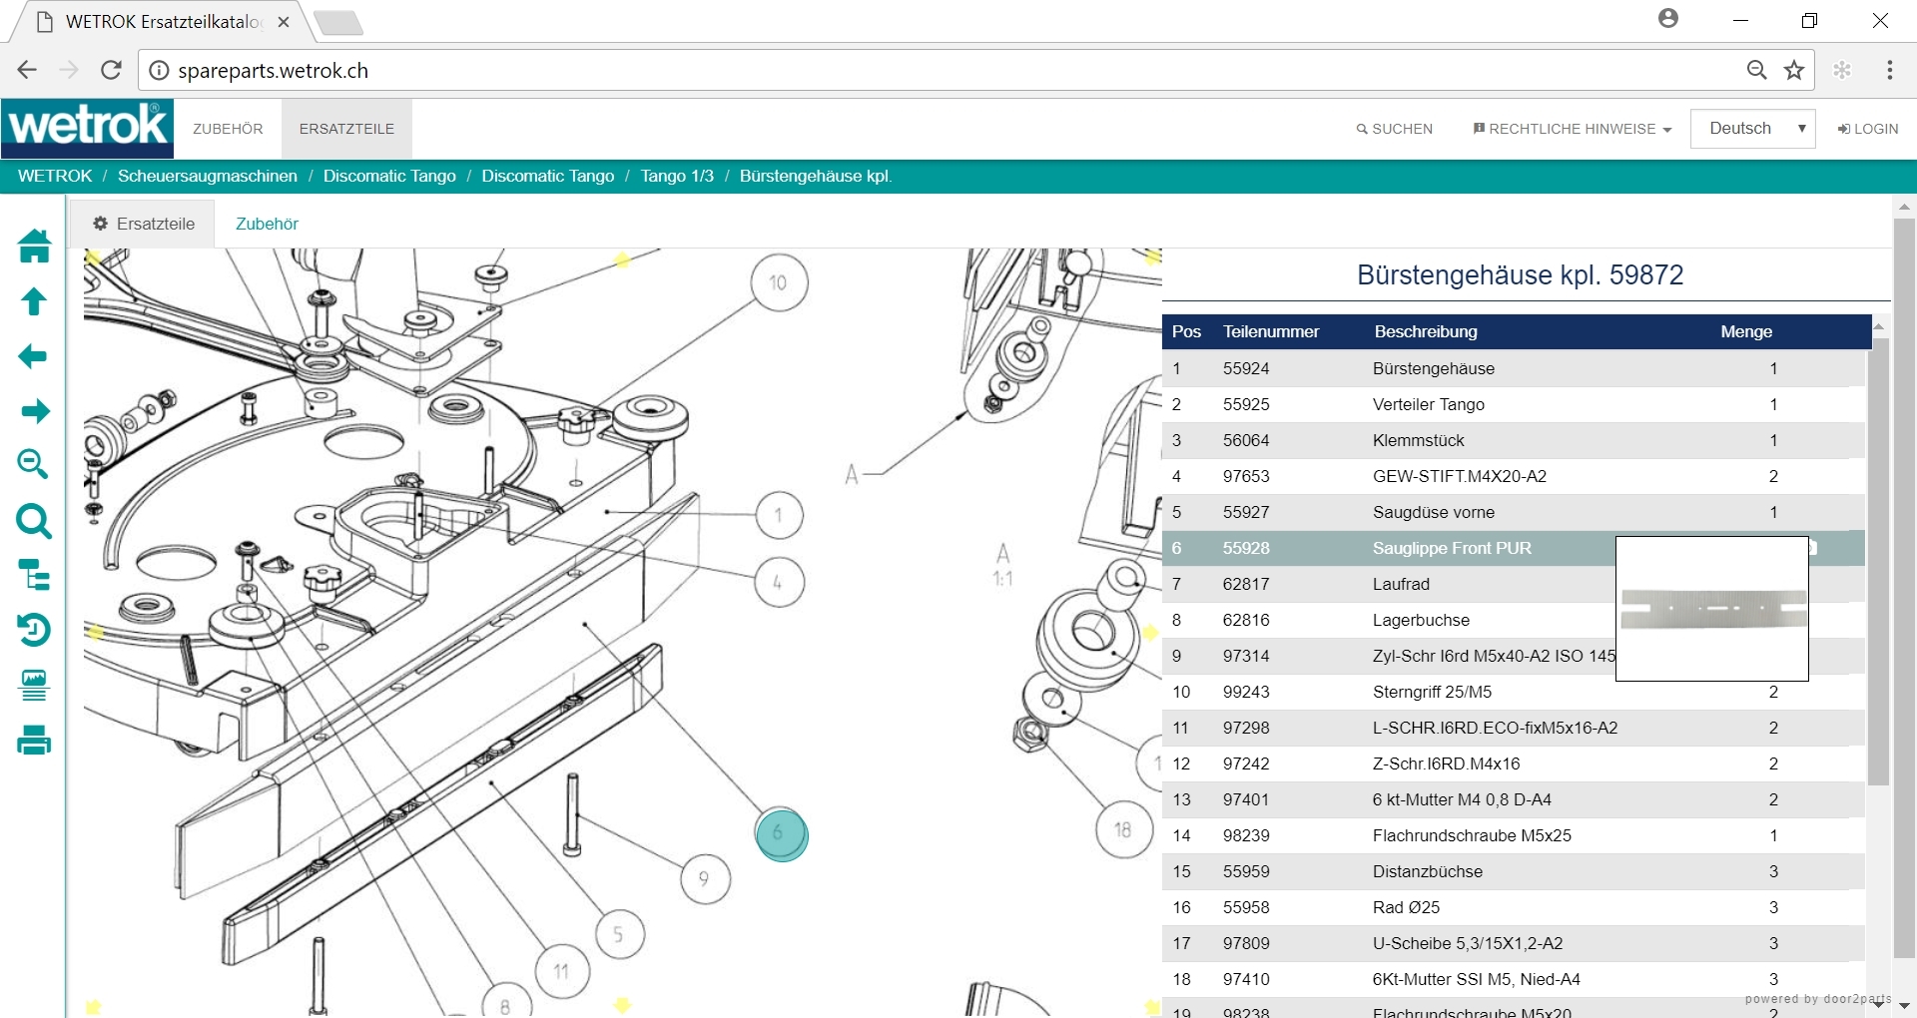Click the sidebar icon just above the printer
The height and width of the screenshot is (1018, 1917).
click(x=34, y=685)
